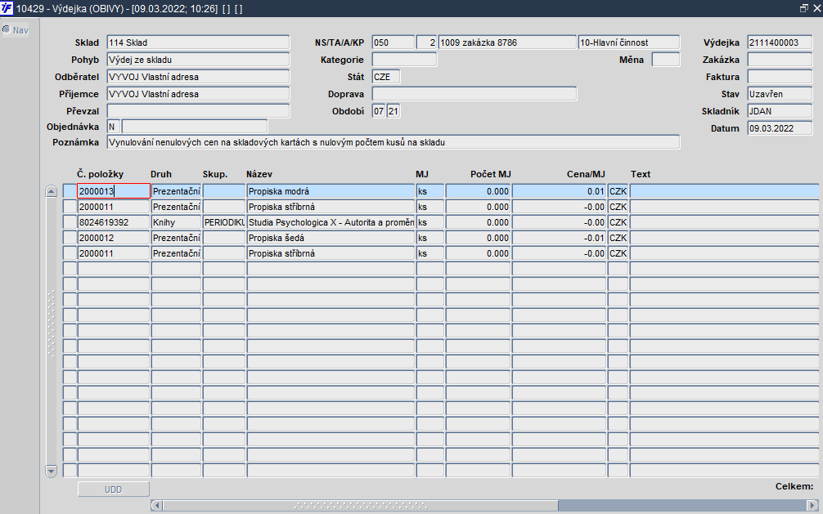This screenshot has width=823, height=514.
Task: Click the disabled UDD button
Action: pos(114,489)
